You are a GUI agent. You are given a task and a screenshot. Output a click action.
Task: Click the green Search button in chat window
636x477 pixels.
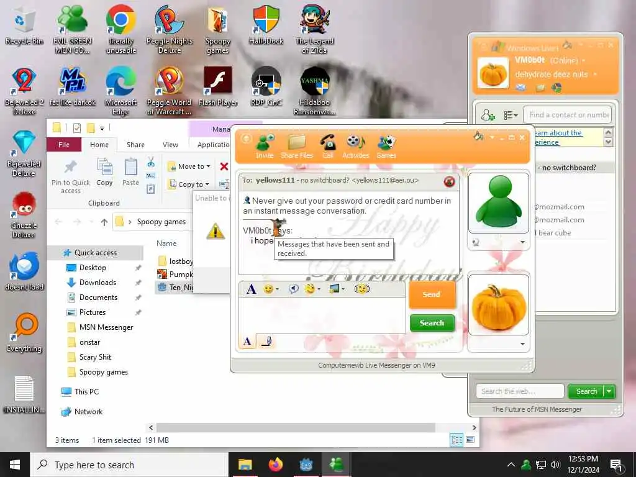point(432,323)
